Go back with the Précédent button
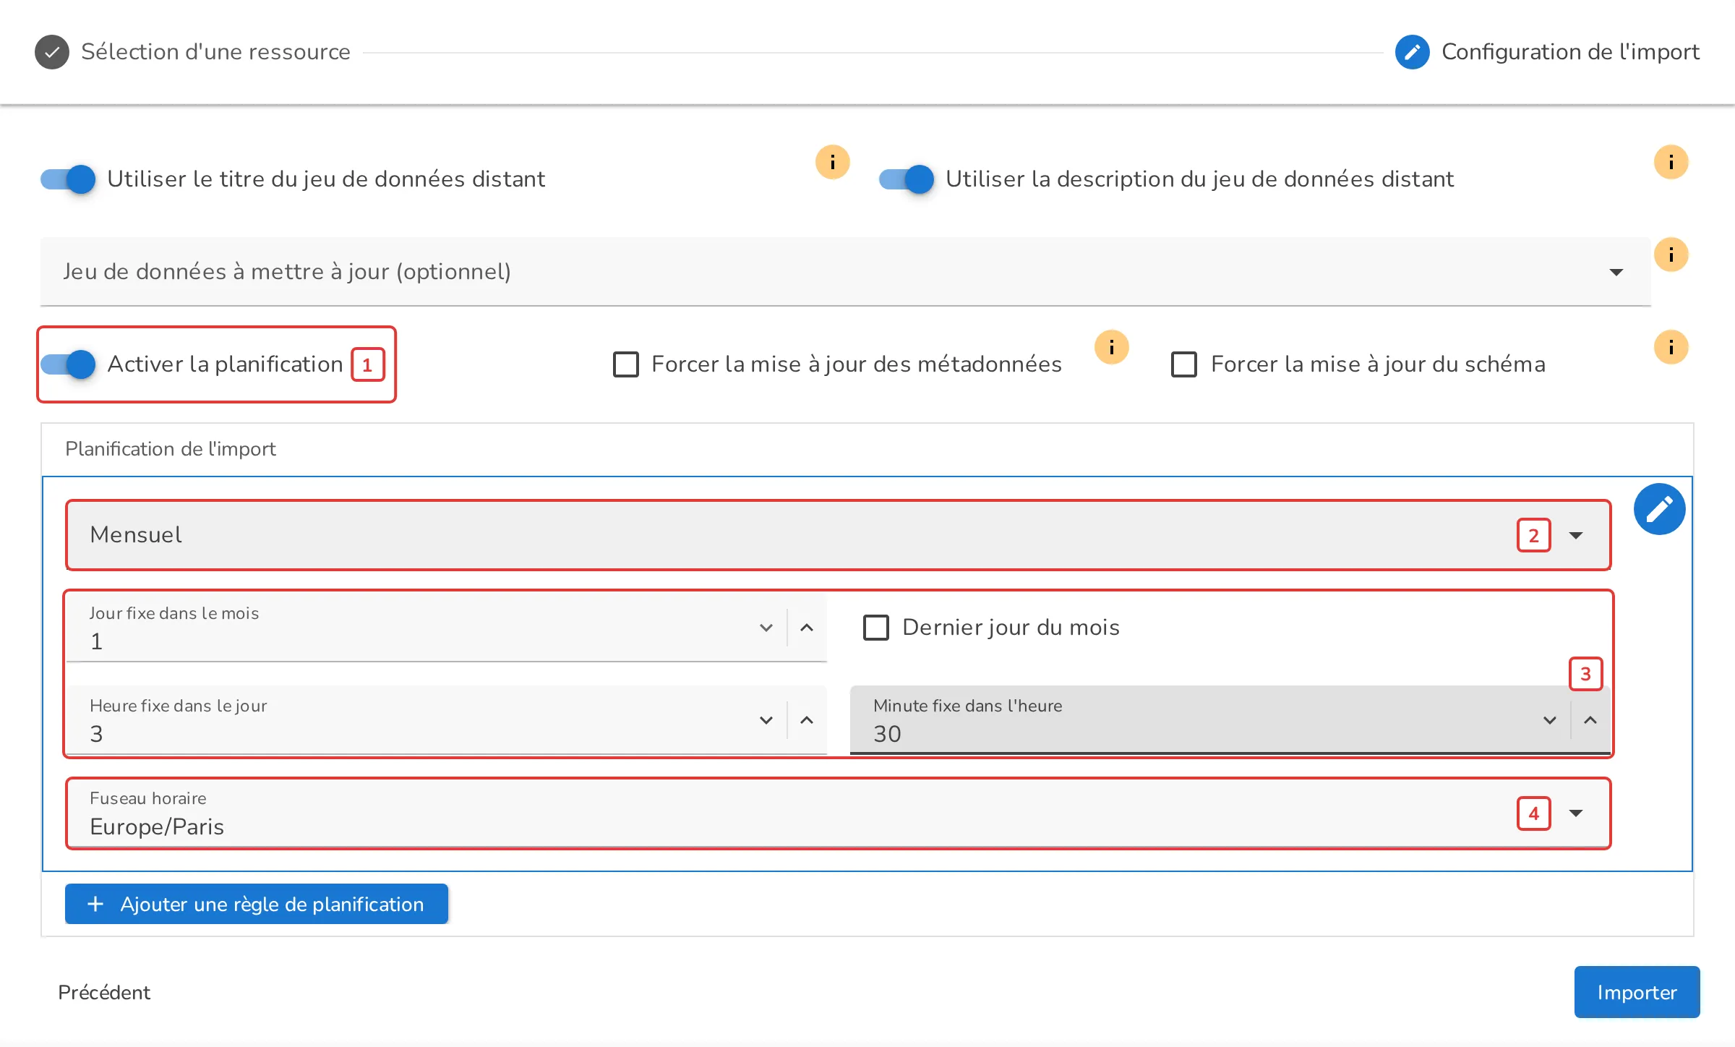The height and width of the screenshot is (1047, 1735). [x=104, y=992]
